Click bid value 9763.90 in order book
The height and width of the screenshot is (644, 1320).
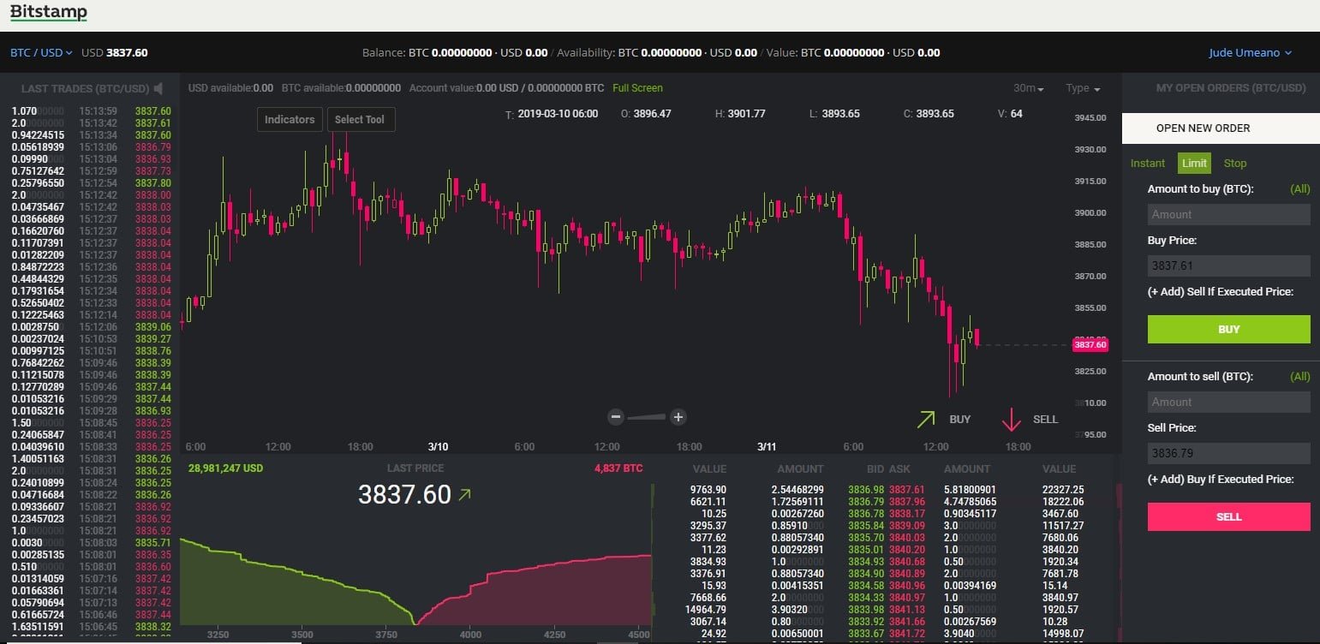click(x=708, y=489)
